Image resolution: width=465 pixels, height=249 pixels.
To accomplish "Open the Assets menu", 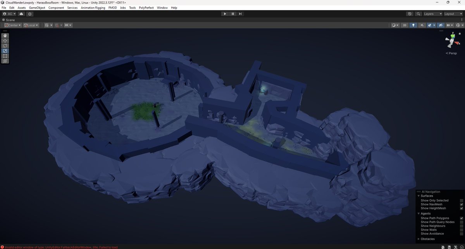I will (x=22, y=8).
